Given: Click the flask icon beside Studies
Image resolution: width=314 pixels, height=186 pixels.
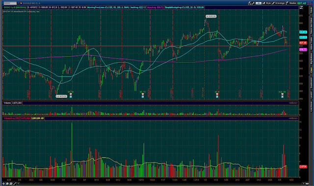Looking at the screenshot, I should (287, 3).
